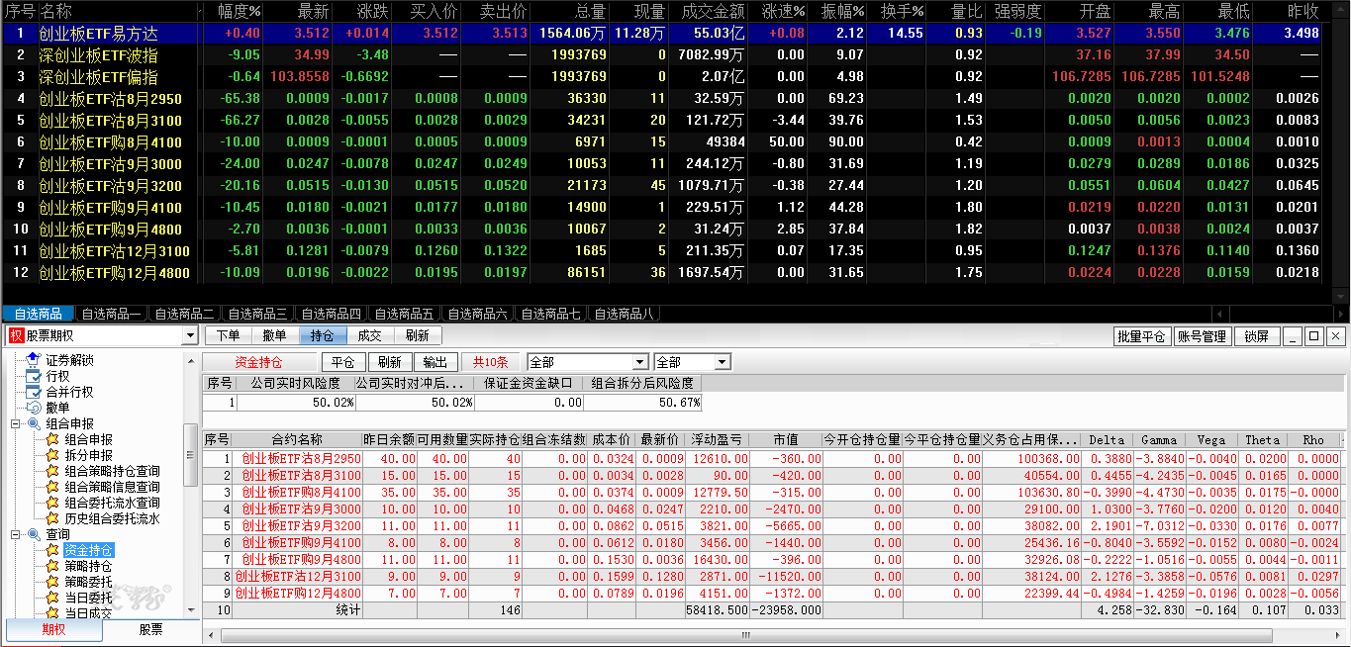Click the 统计 summary row label
This screenshot has width=1351, height=647.
(x=348, y=610)
